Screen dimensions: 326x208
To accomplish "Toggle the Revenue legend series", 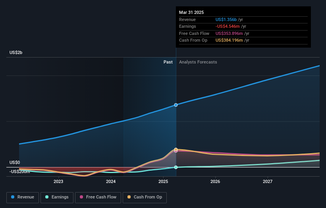I will (23, 197).
